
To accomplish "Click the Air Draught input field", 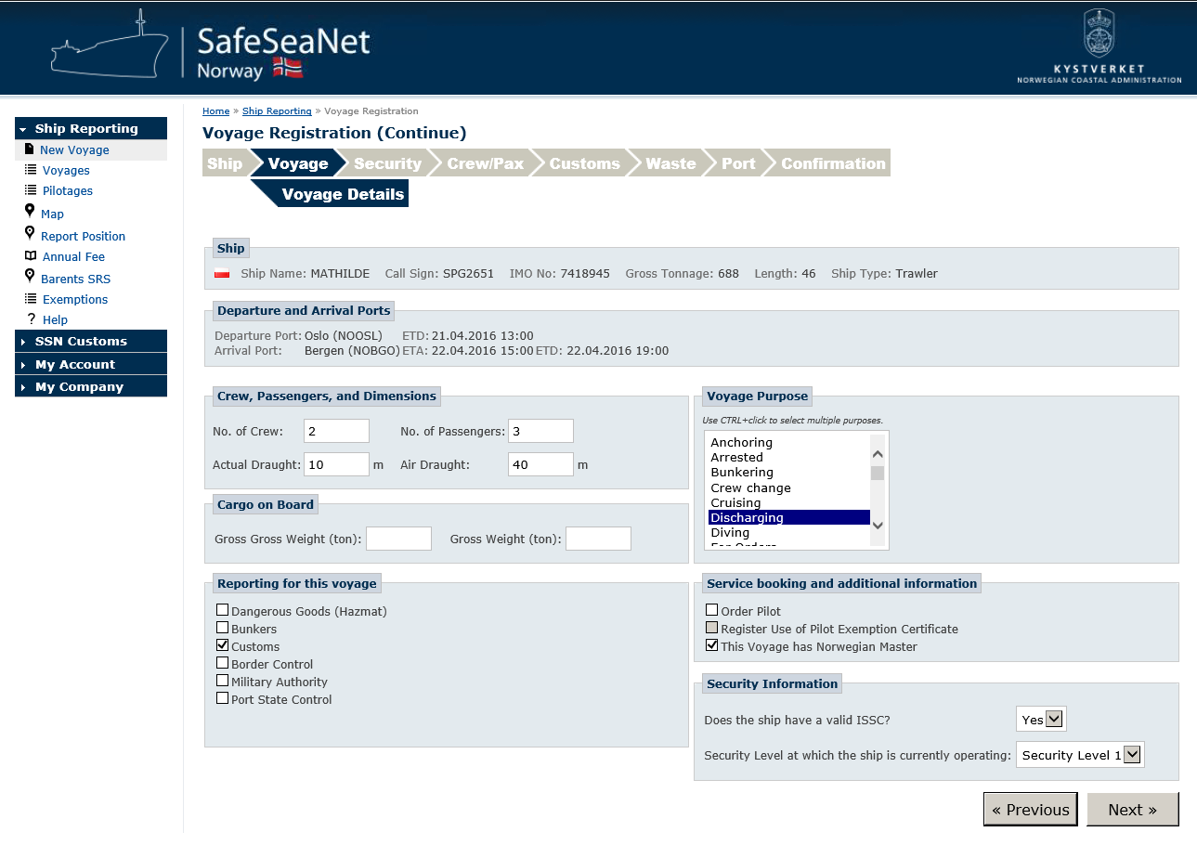I will [540, 464].
